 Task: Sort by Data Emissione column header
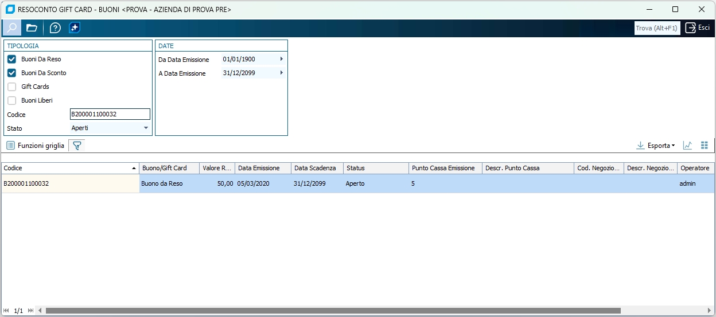[263, 168]
